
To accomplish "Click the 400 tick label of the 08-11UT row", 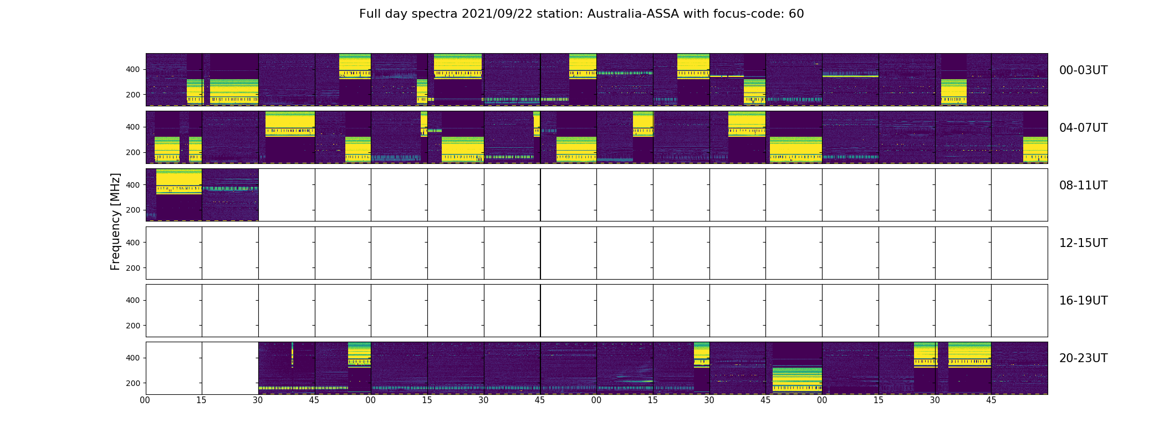I will click(x=133, y=185).
